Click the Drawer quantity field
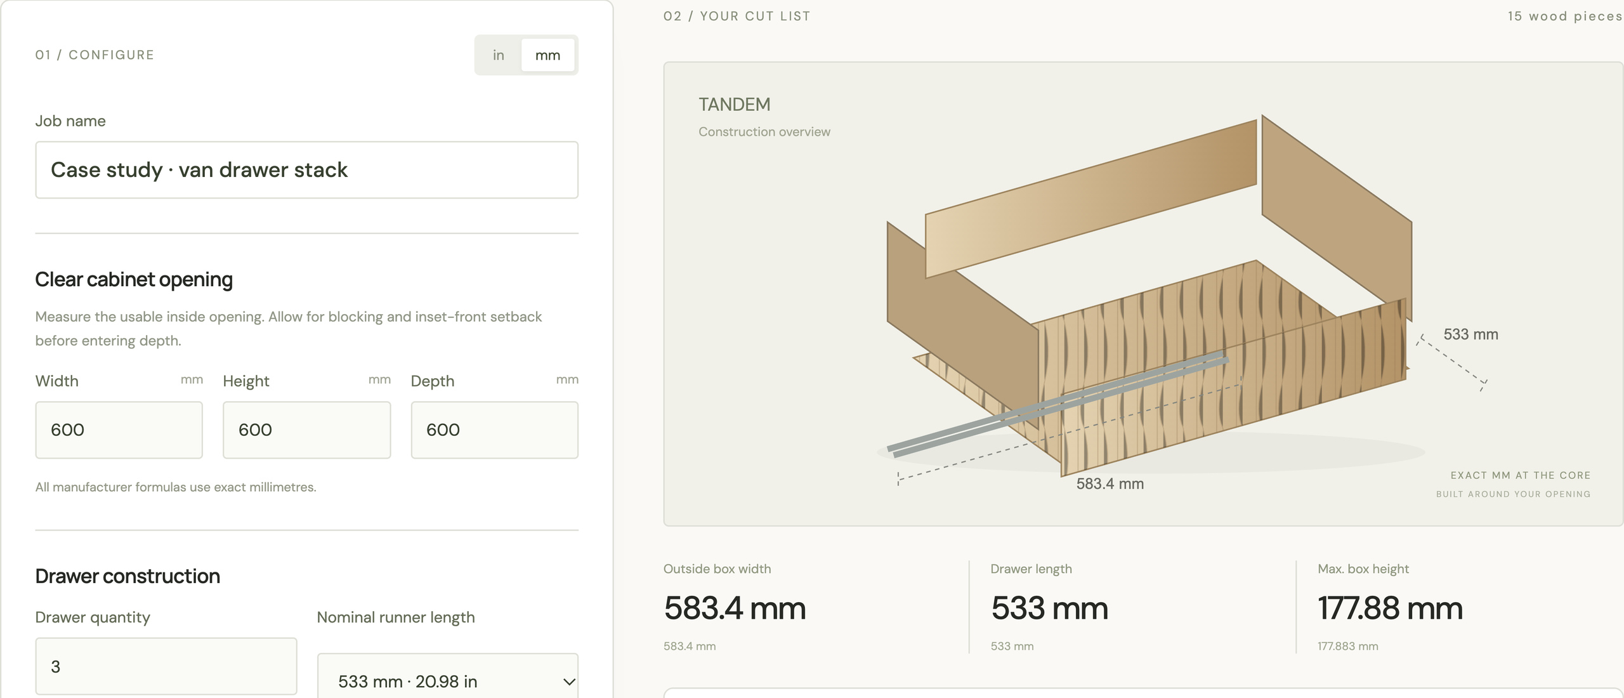The image size is (1624, 698). point(166,666)
